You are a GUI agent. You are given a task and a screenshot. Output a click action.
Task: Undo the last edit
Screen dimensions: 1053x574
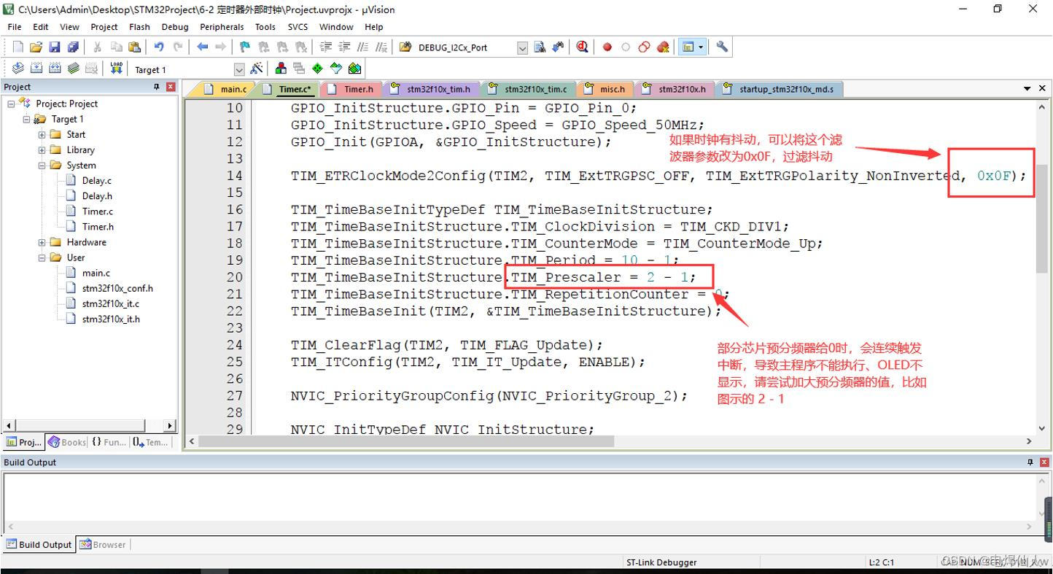(158, 47)
